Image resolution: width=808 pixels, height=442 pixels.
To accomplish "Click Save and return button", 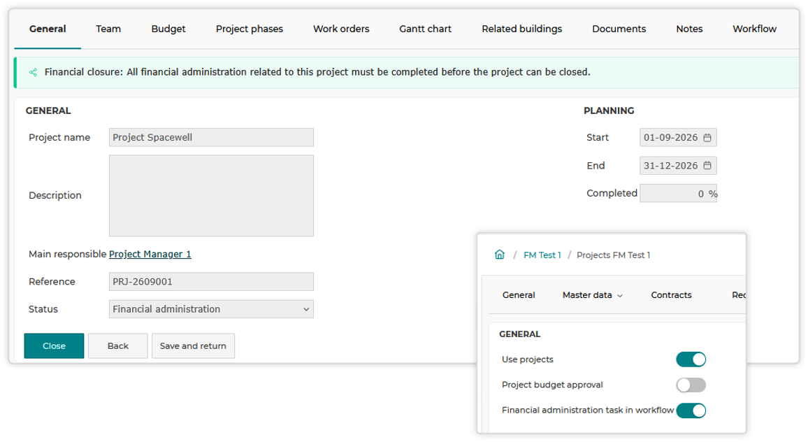I will pos(193,345).
